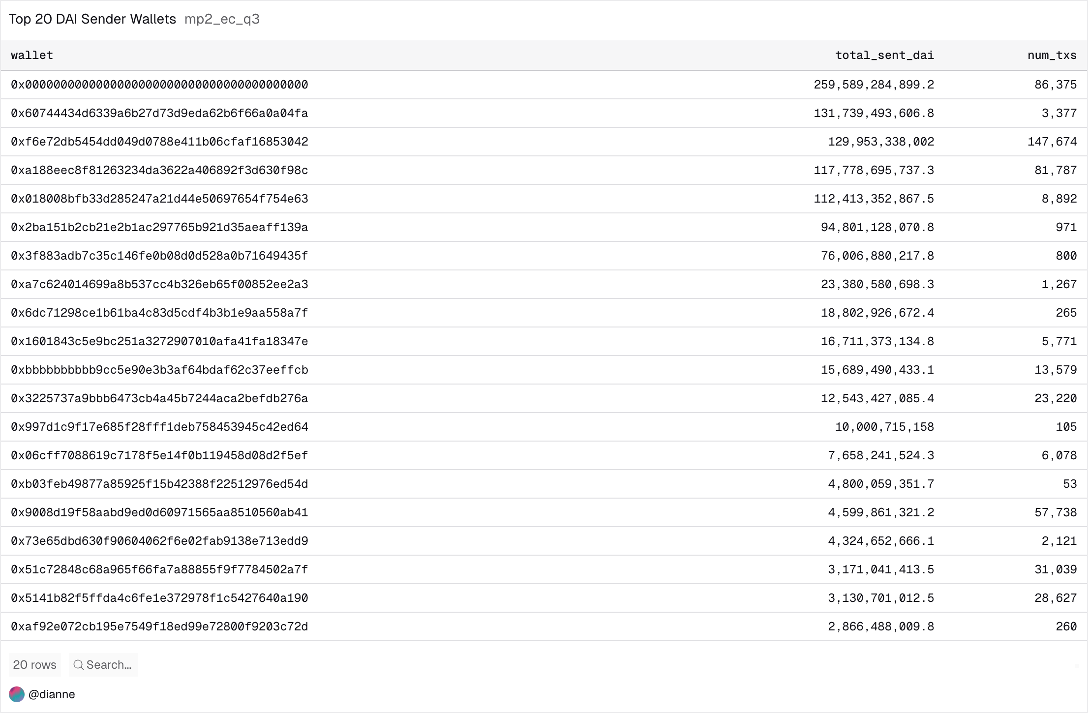Click the 20 rows counter
This screenshot has width=1088, height=713.
34,665
